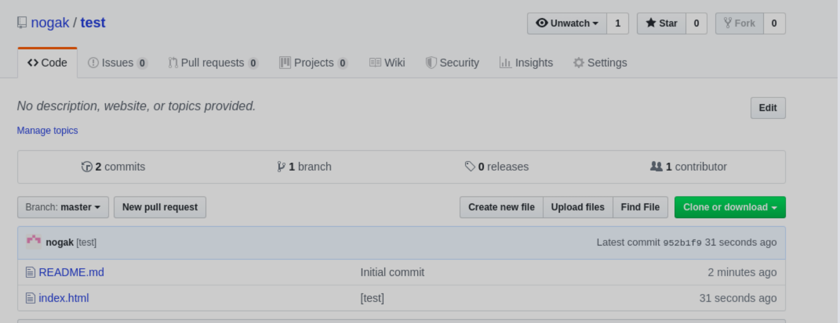Click the Insights graph icon tab
Screen dimensions: 840x323
tap(505, 62)
